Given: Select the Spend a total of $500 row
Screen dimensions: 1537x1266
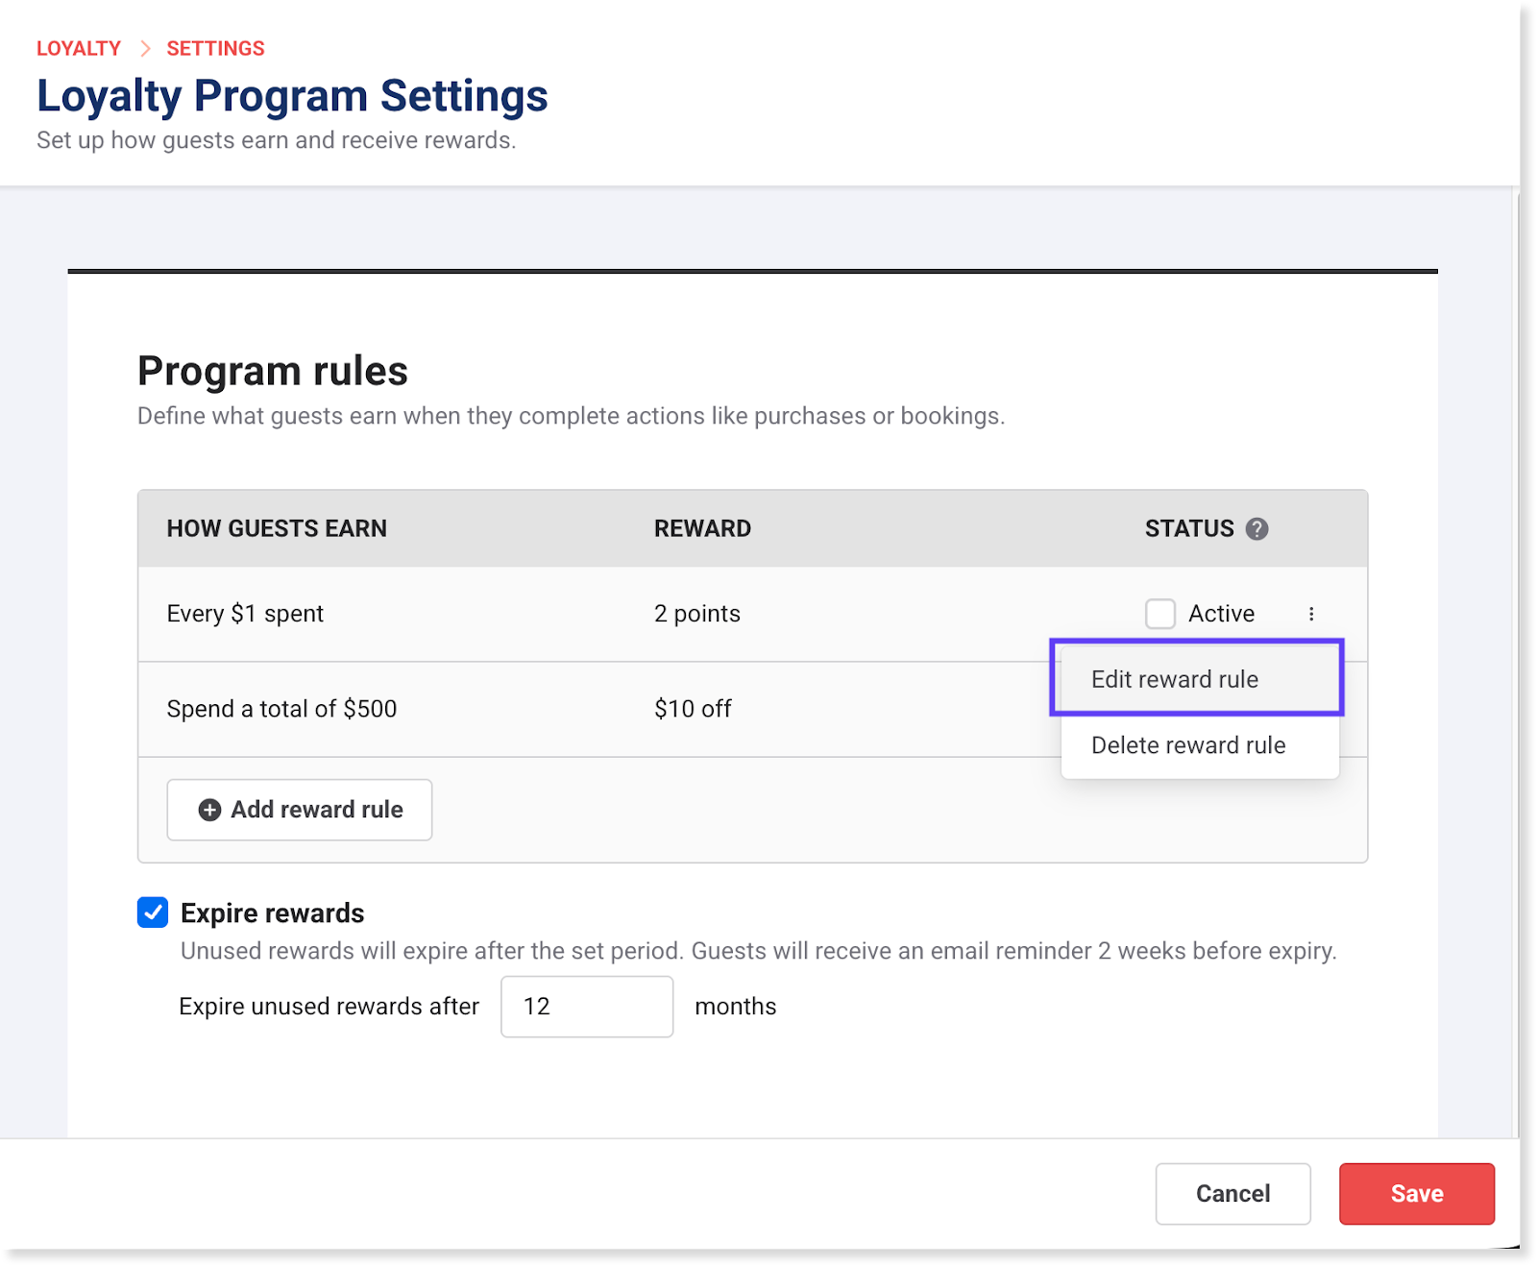Looking at the screenshot, I should (x=281, y=709).
